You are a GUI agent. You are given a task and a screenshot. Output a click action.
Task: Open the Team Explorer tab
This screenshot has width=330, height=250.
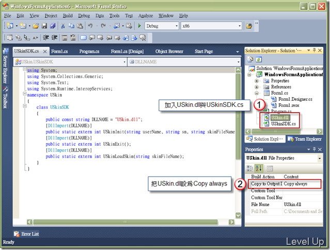pos(305,139)
